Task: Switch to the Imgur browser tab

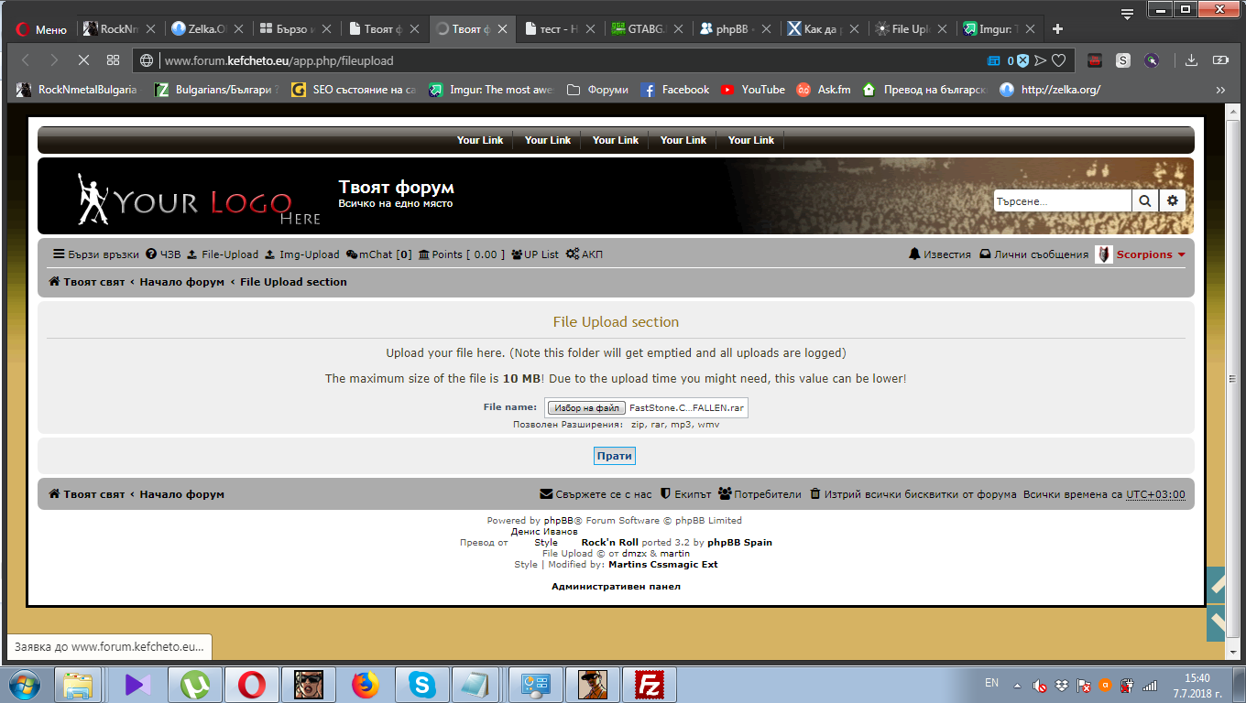Action: click(992, 29)
